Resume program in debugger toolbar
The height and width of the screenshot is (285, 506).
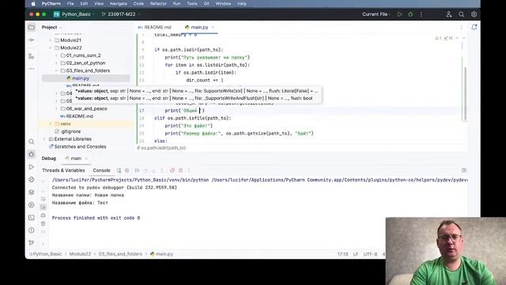coord(137,170)
